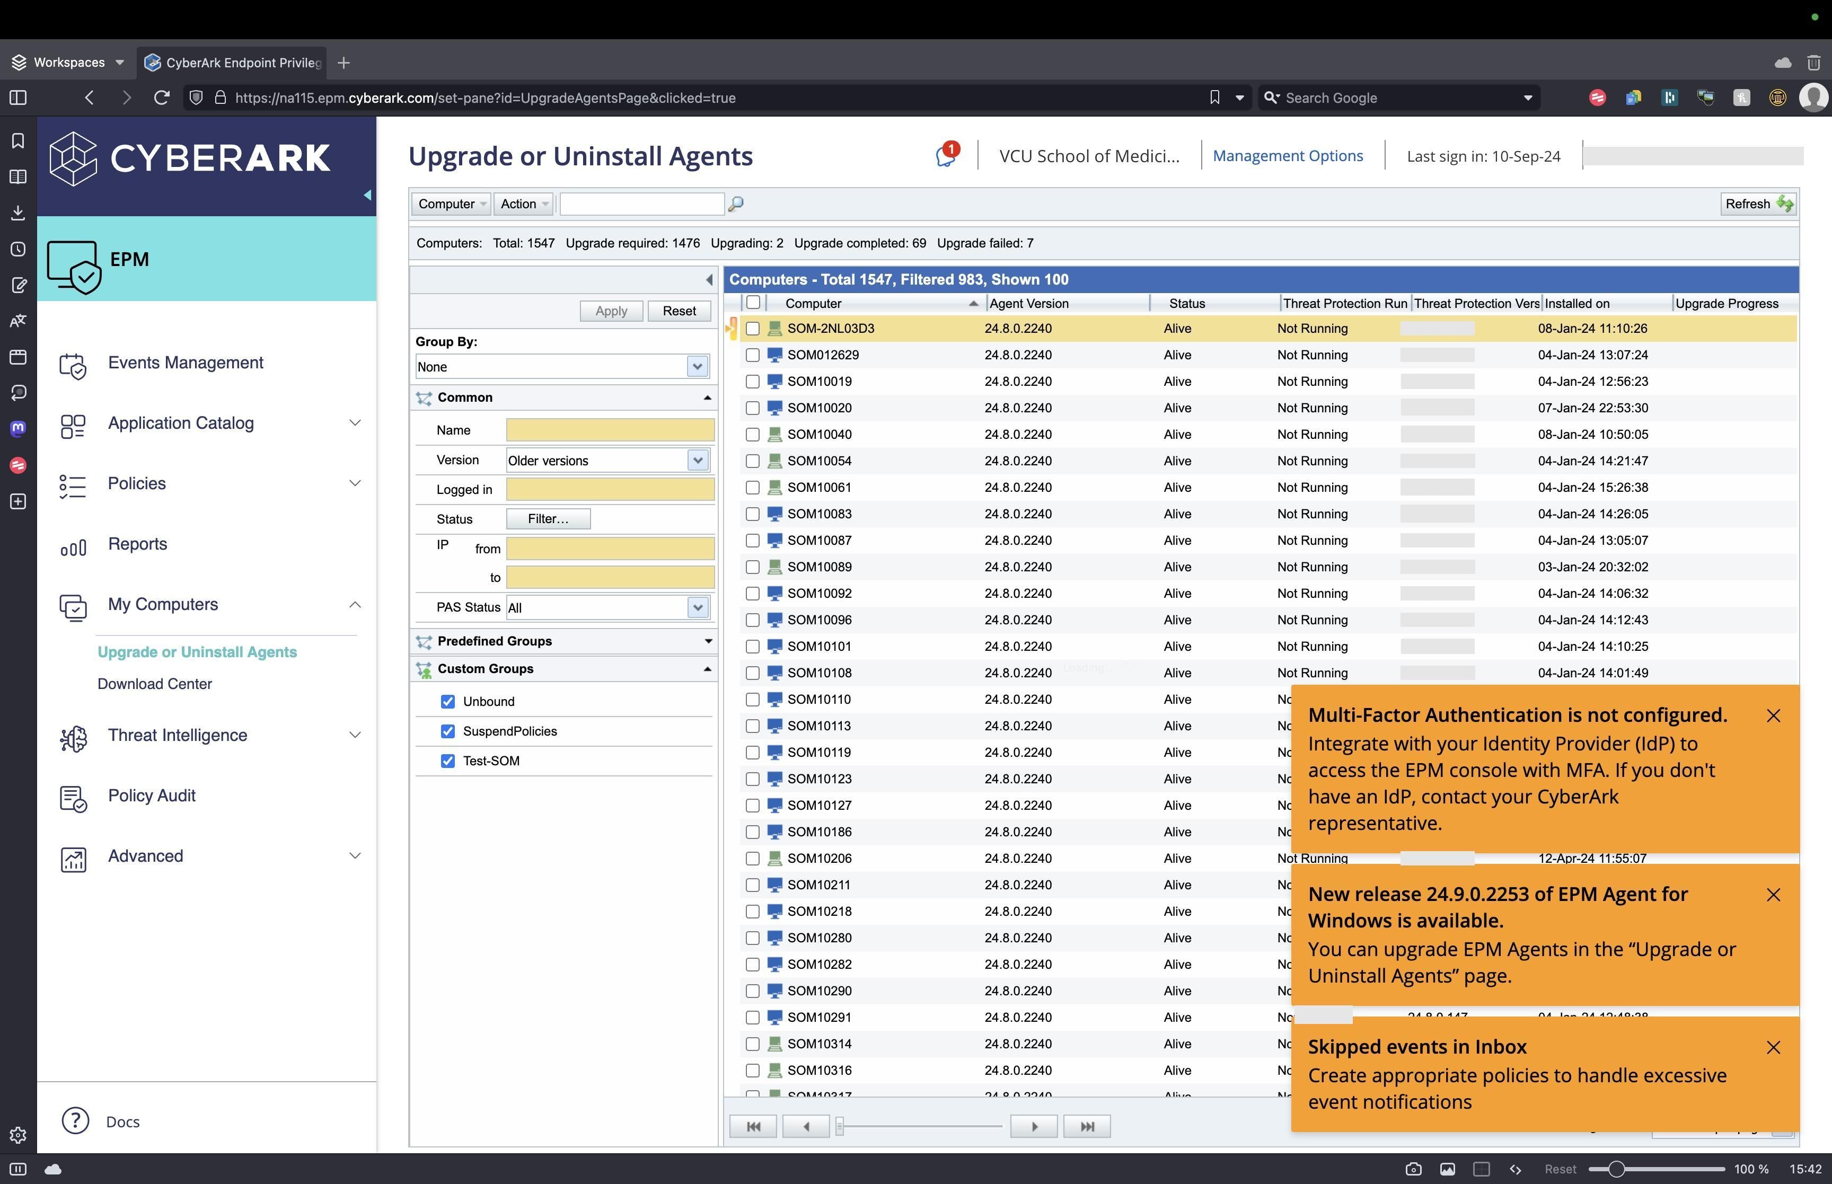Open the Group By None dropdown
Screen dimensions: 1832x1184
tap(697, 367)
